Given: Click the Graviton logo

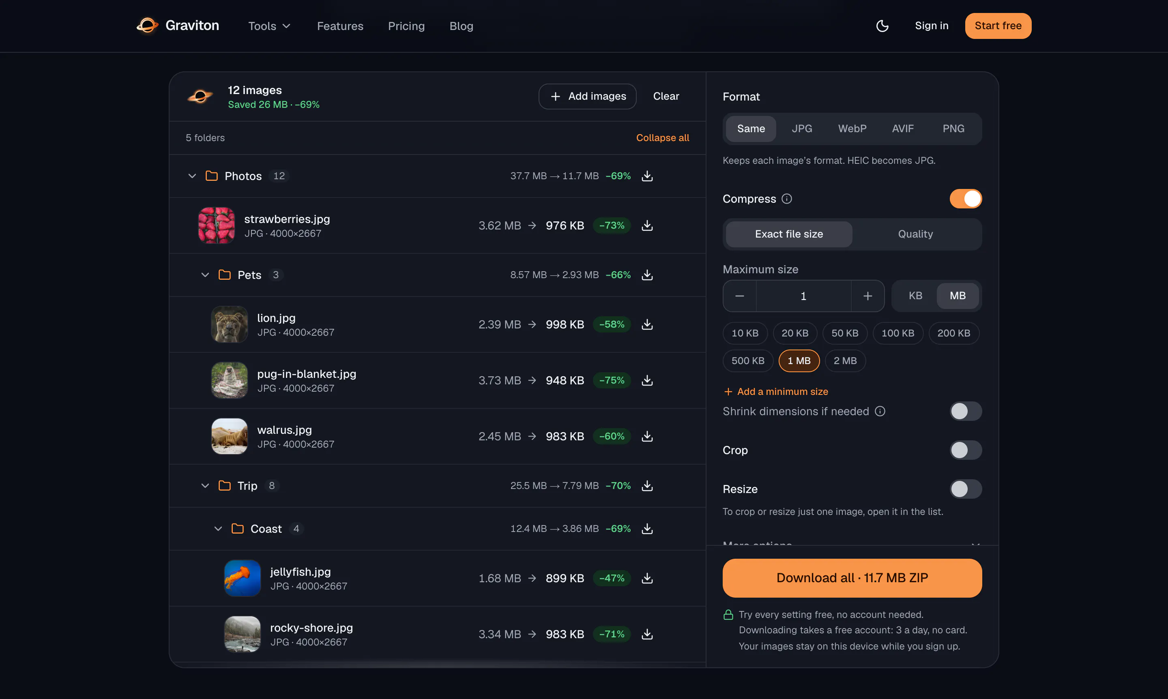Looking at the screenshot, I should click(178, 26).
